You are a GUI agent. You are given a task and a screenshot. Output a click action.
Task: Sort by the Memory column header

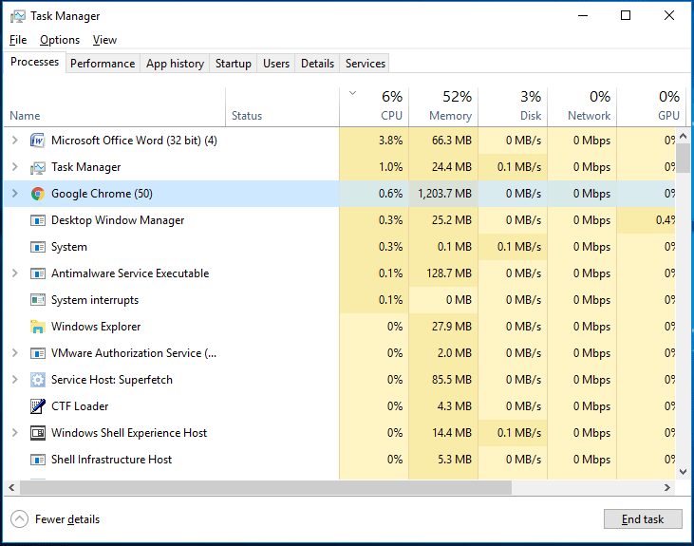pyautogui.click(x=443, y=107)
